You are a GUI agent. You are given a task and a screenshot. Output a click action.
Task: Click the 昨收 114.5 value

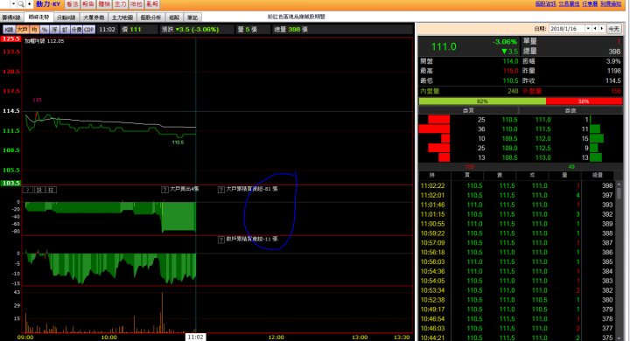tap(612, 80)
